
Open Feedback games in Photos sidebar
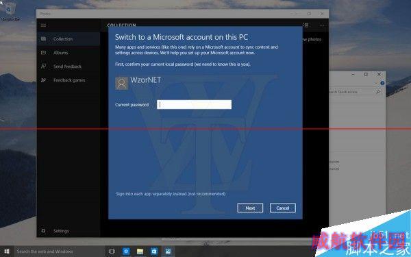click(68, 80)
